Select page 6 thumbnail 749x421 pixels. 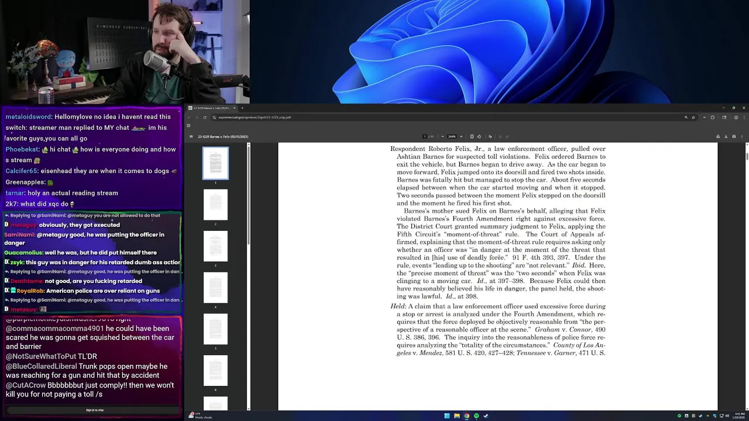(x=215, y=371)
